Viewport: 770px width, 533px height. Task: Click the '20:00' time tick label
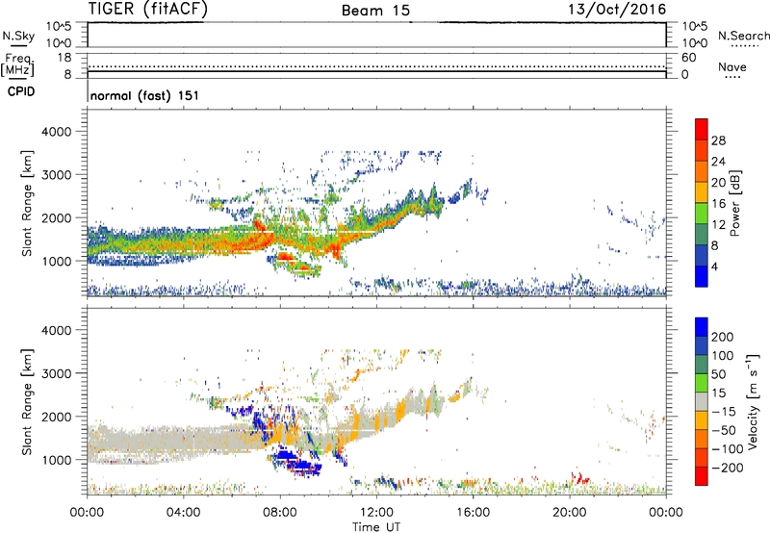(569, 513)
